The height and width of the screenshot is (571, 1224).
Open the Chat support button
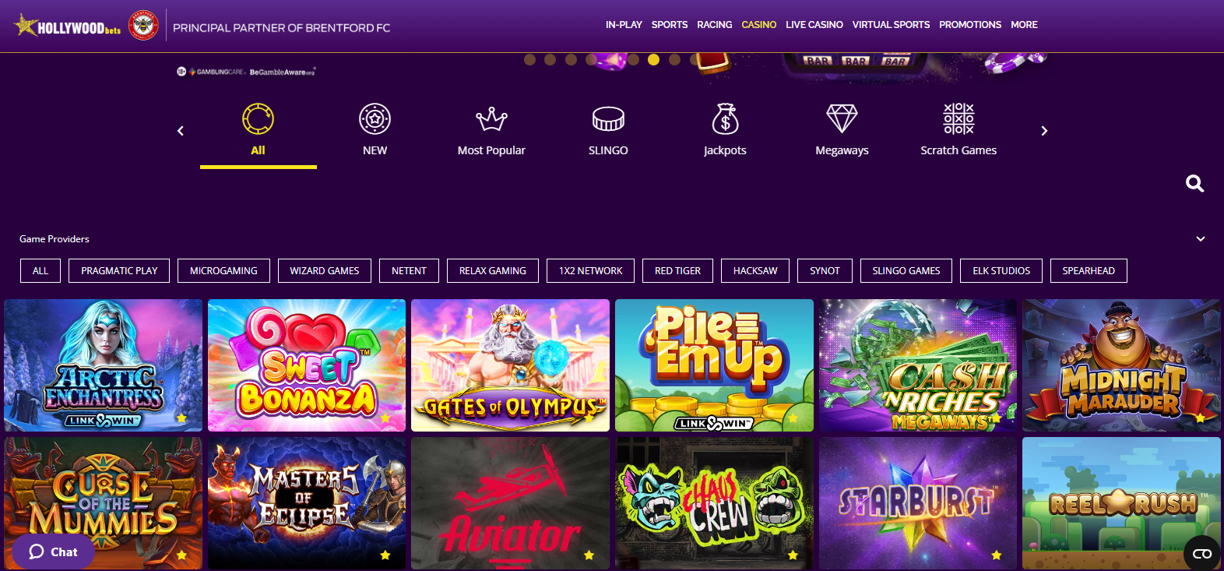53,552
